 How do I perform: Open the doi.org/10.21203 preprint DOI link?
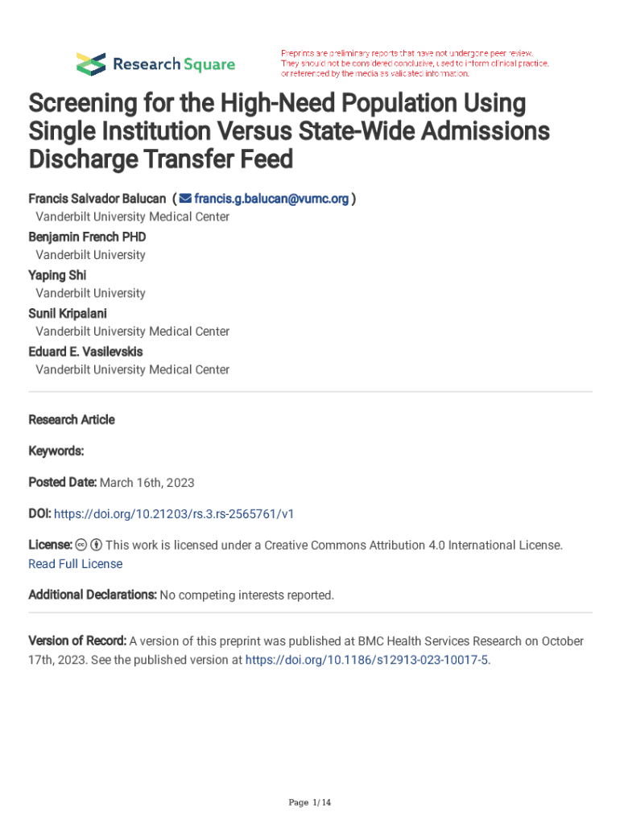pyautogui.click(x=180, y=513)
